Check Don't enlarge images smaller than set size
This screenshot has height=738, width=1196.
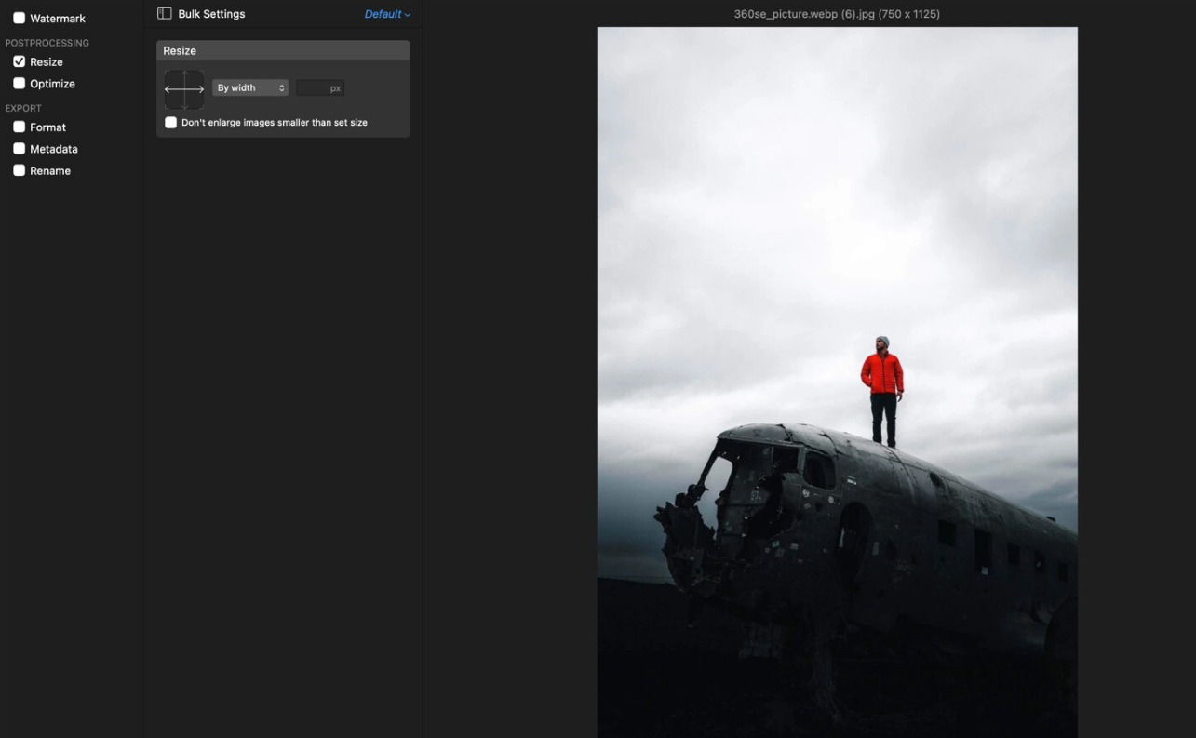pyautogui.click(x=171, y=123)
